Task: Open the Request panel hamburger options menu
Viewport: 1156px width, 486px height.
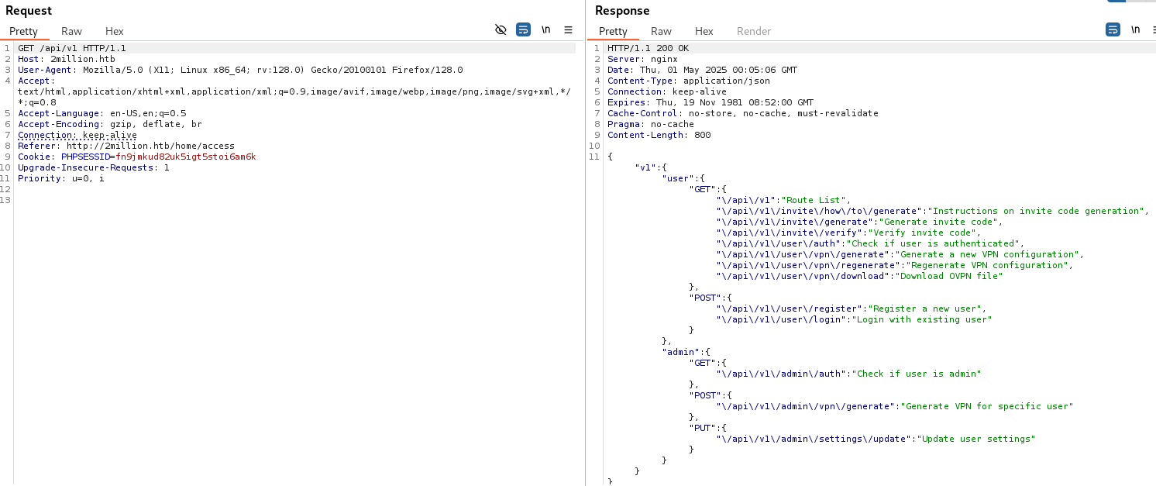Action: click(568, 29)
